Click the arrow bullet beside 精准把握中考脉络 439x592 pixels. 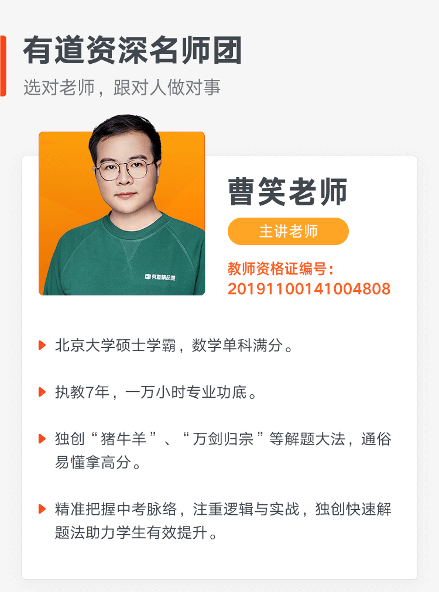42,509
